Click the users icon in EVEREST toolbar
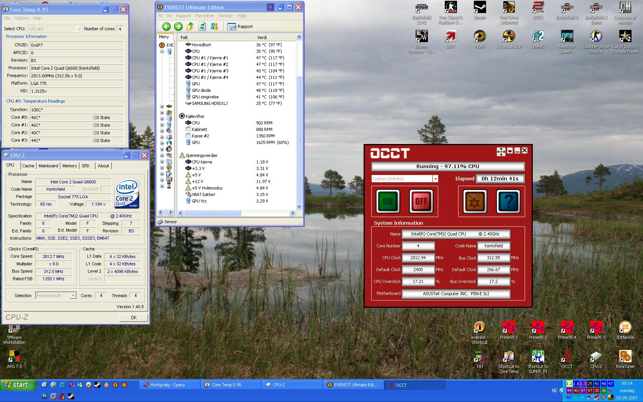Screen dimensions: 643x402 pyautogui.click(x=214, y=26)
